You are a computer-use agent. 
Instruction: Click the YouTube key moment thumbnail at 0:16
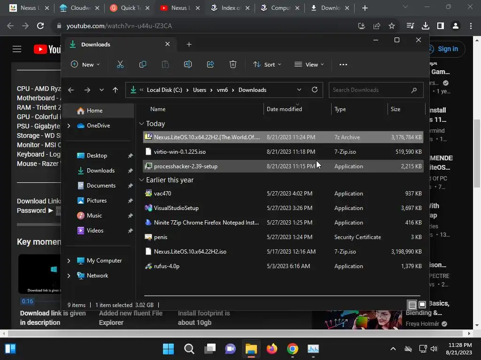click(39, 274)
